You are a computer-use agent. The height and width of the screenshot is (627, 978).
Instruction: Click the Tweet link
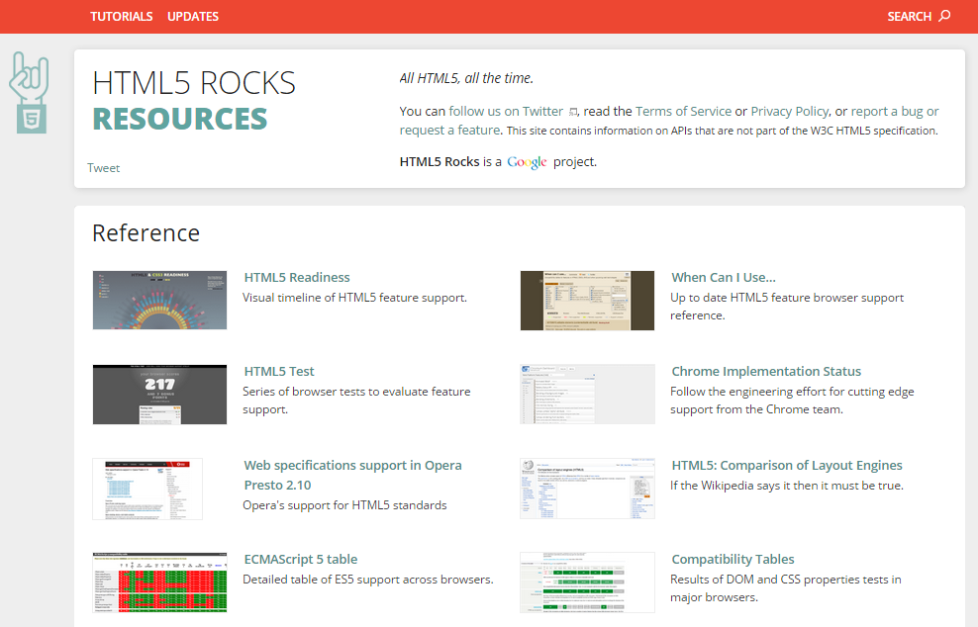(x=104, y=168)
